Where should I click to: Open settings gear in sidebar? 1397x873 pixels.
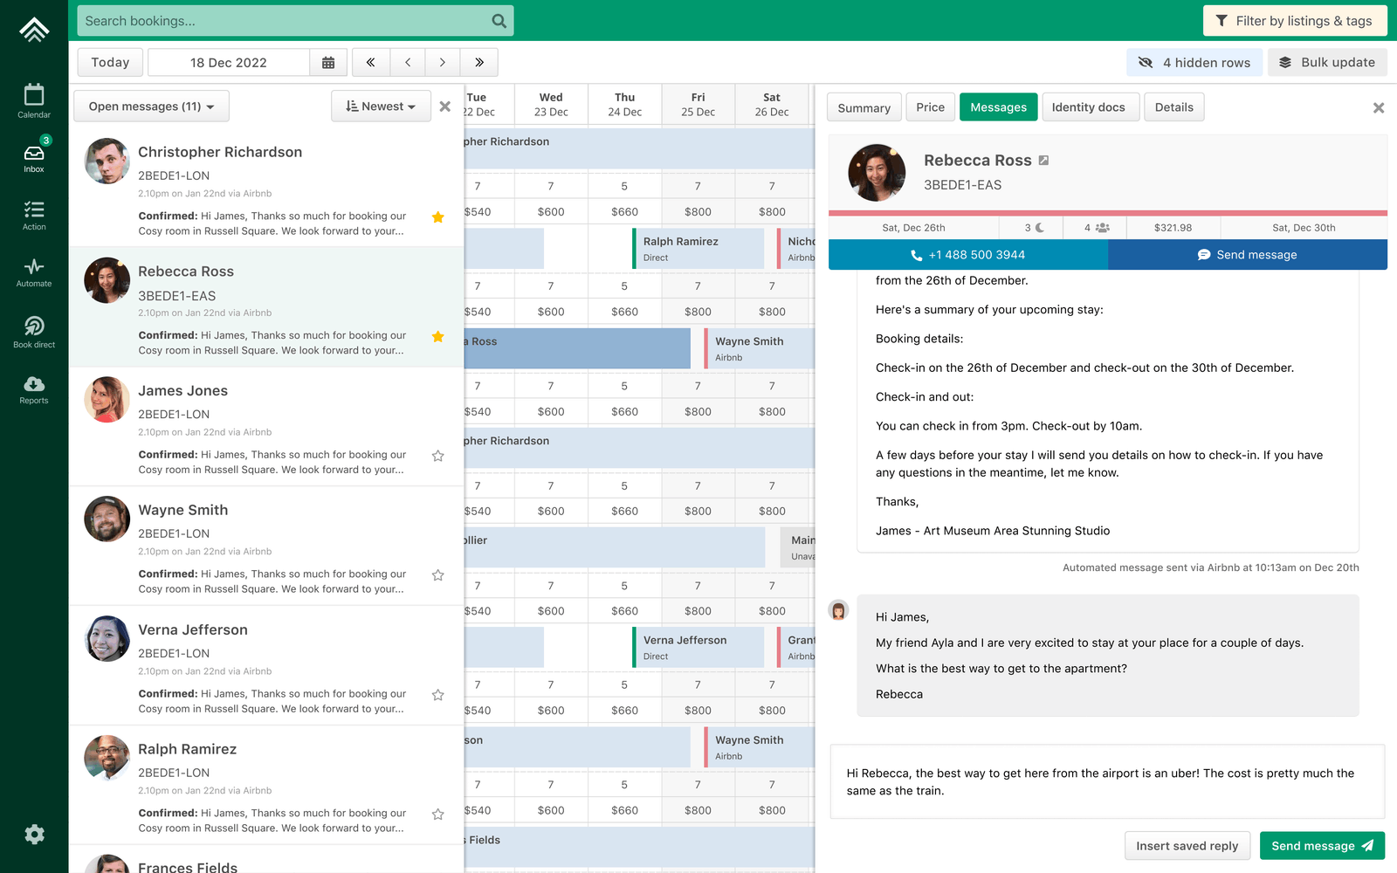pyautogui.click(x=34, y=835)
